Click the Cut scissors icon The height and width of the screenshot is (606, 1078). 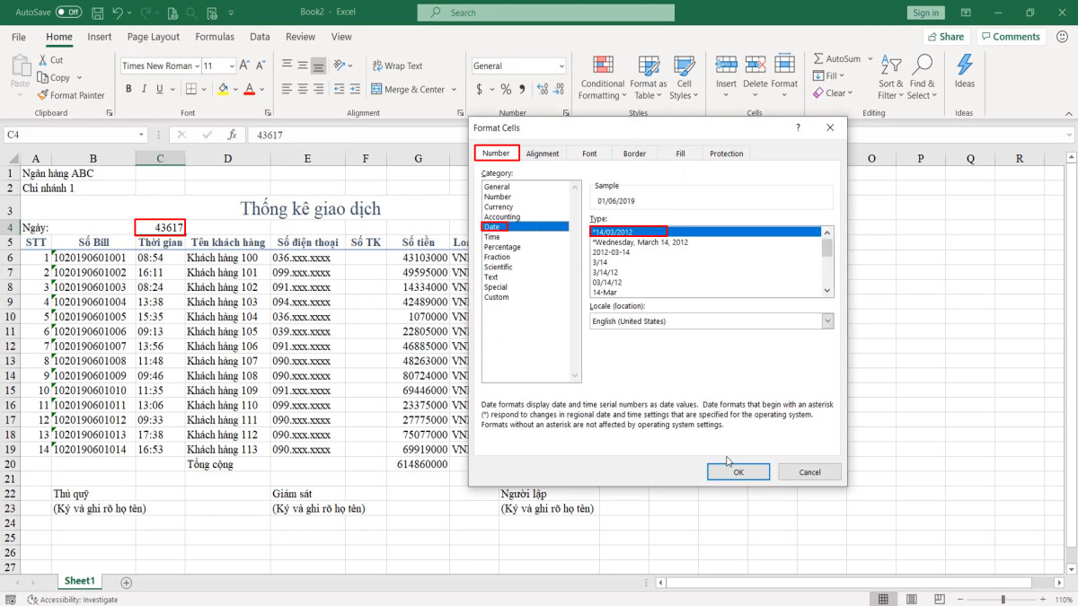43,60
